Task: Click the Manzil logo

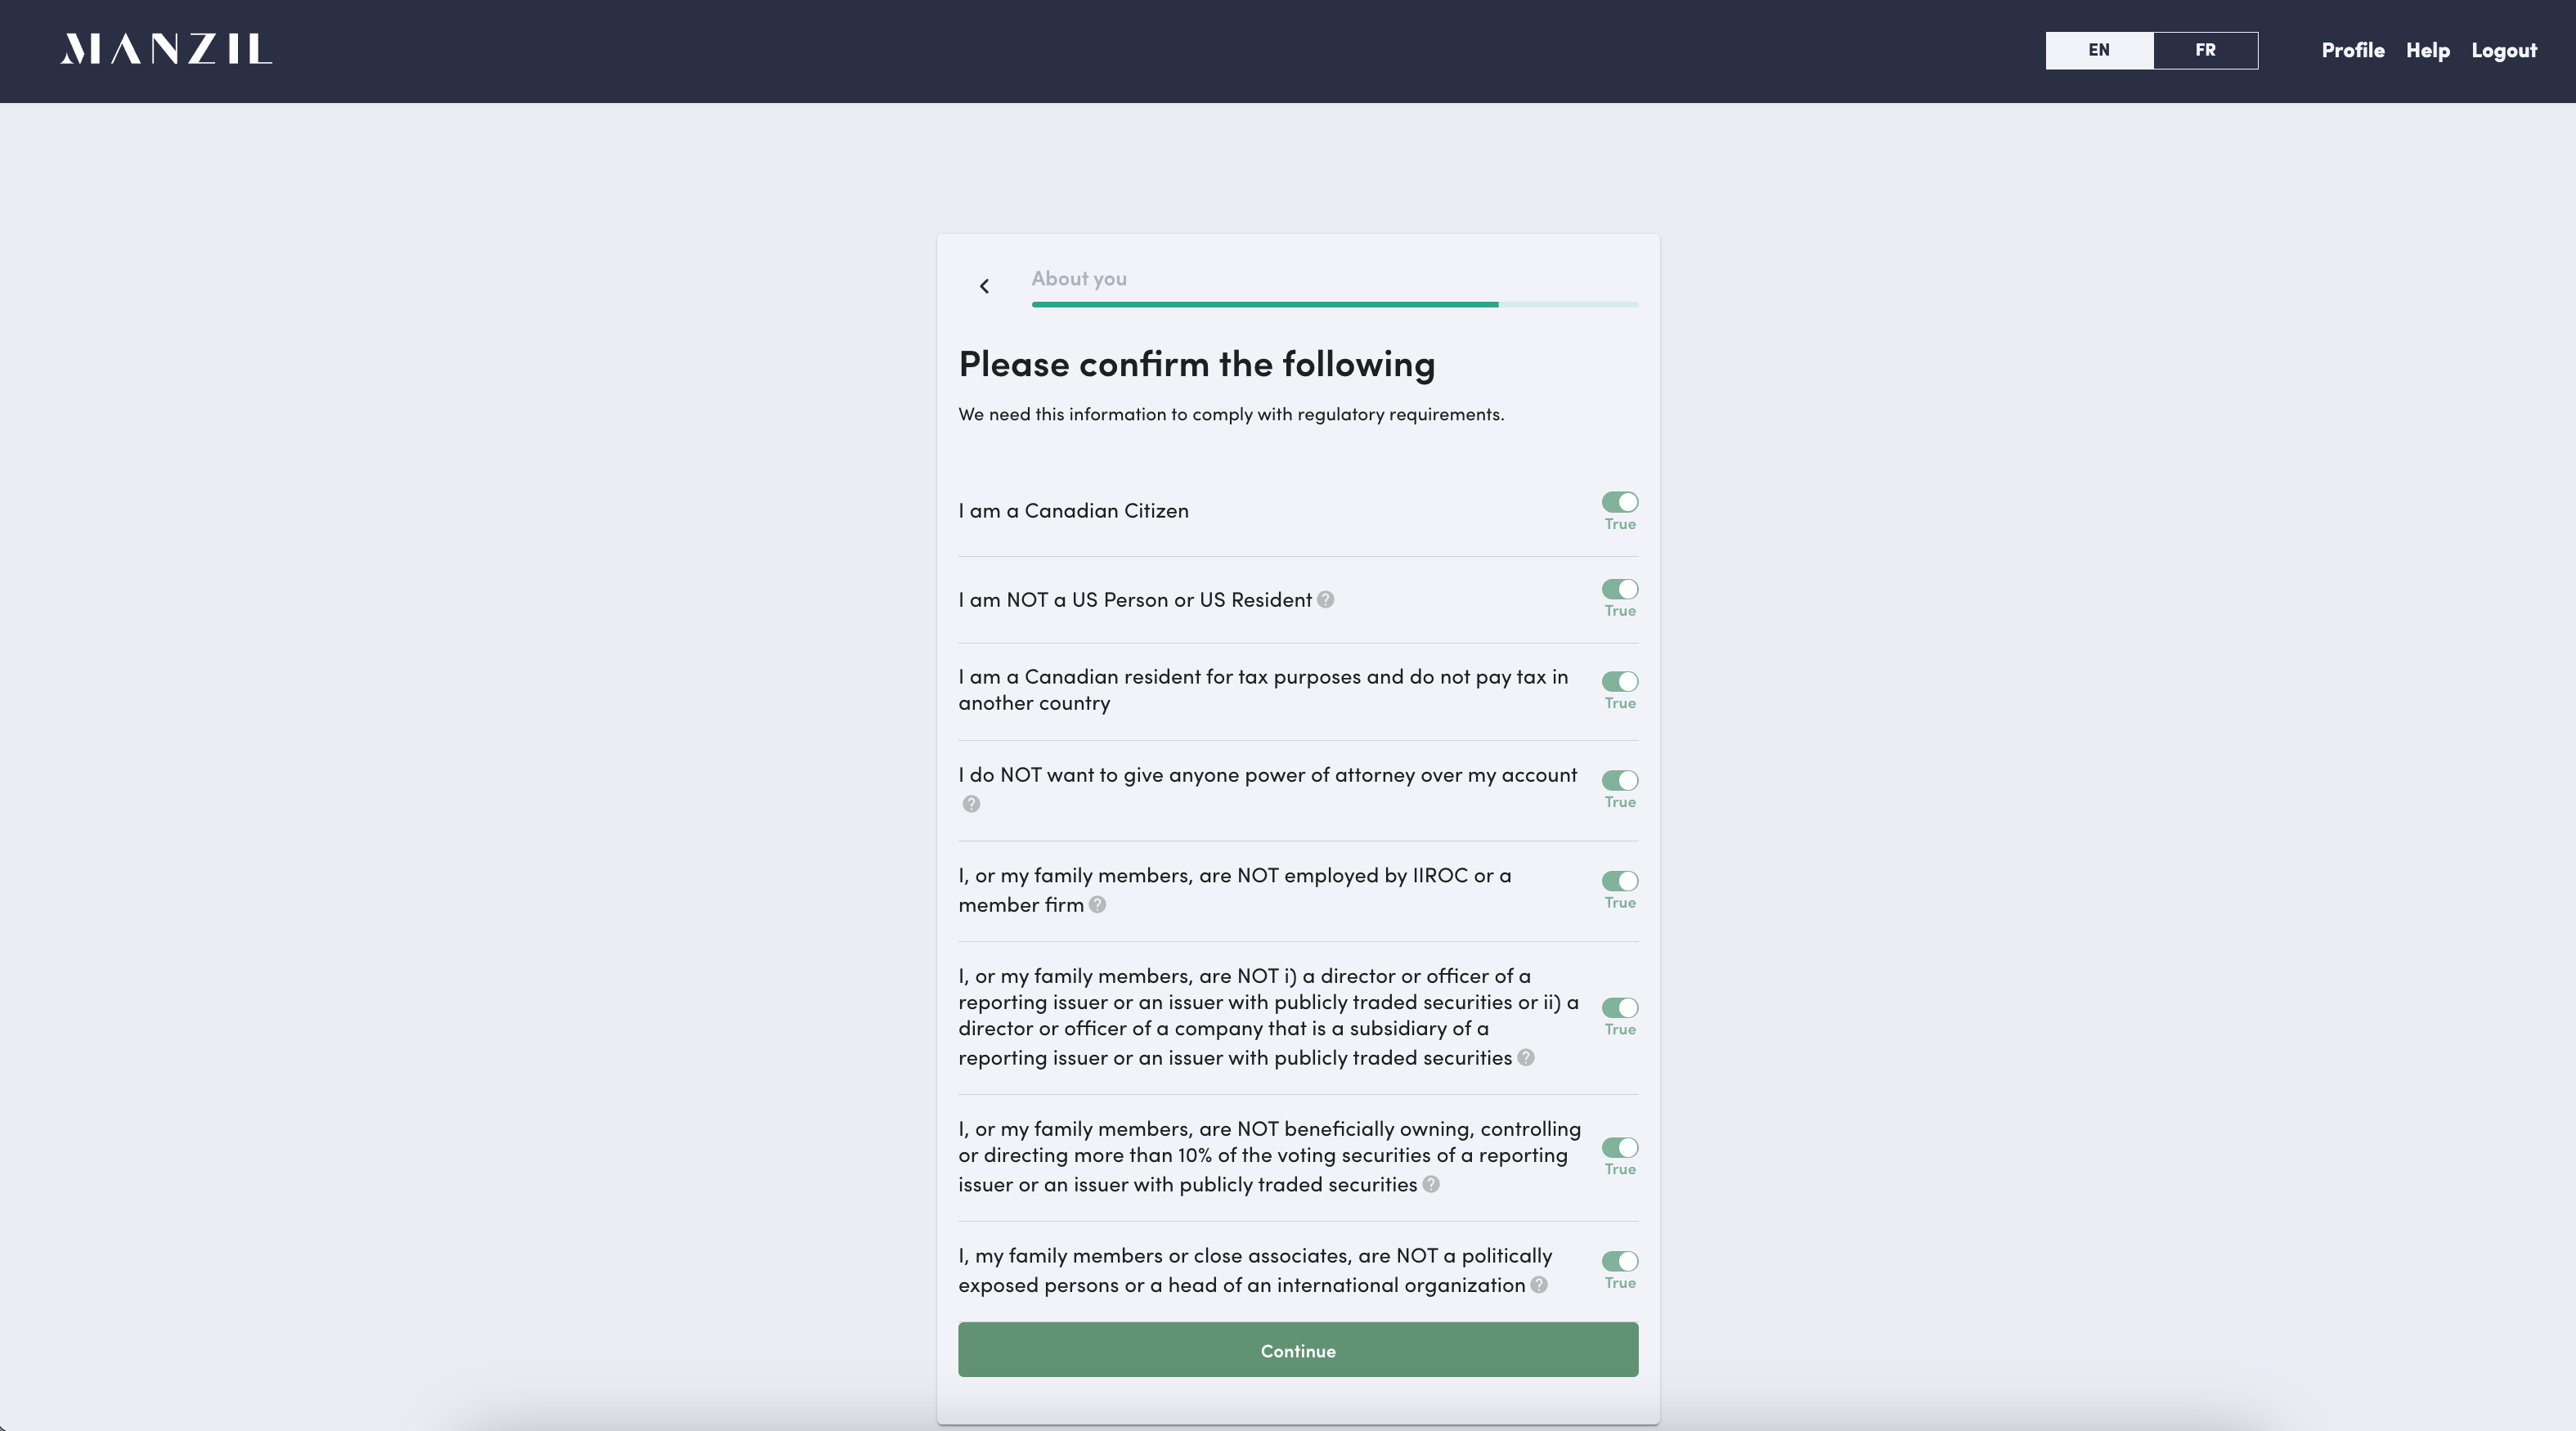Action: tap(166, 49)
